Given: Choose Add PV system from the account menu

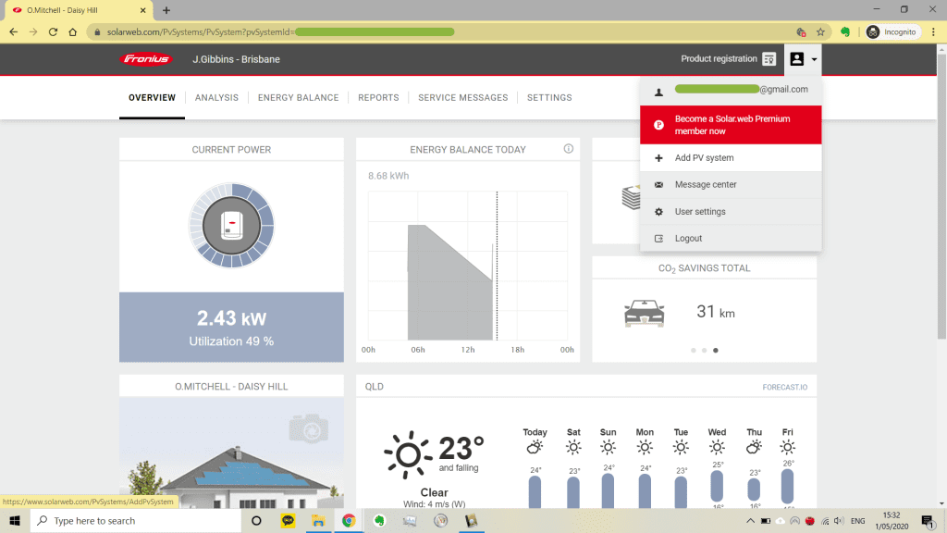Looking at the screenshot, I should (x=707, y=157).
